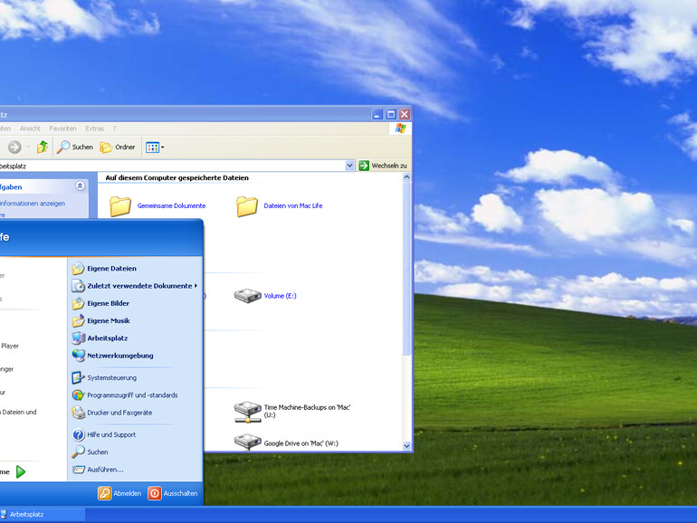The width and height of the screenshot is (697, 523).
Task: Click the Arbeitsplatz taskbar button
Action: 43,515
